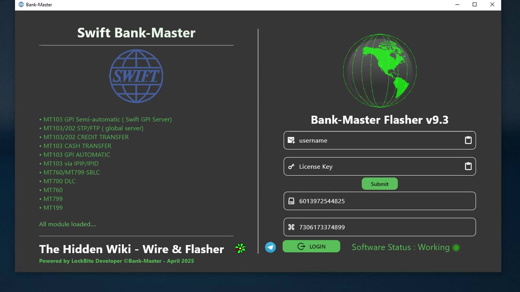Click 'Bank-Master Flasher v9.3' heading
520x292 pixels.
click(x=379, y=120)
